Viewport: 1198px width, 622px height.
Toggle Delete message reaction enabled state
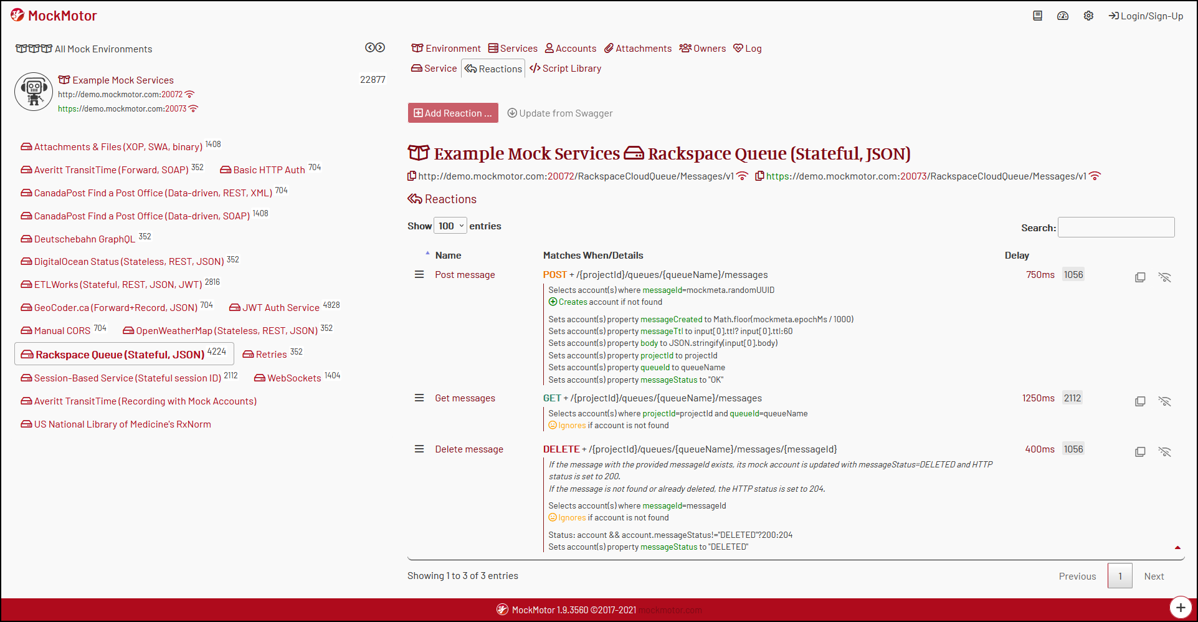pos(1164,451)
